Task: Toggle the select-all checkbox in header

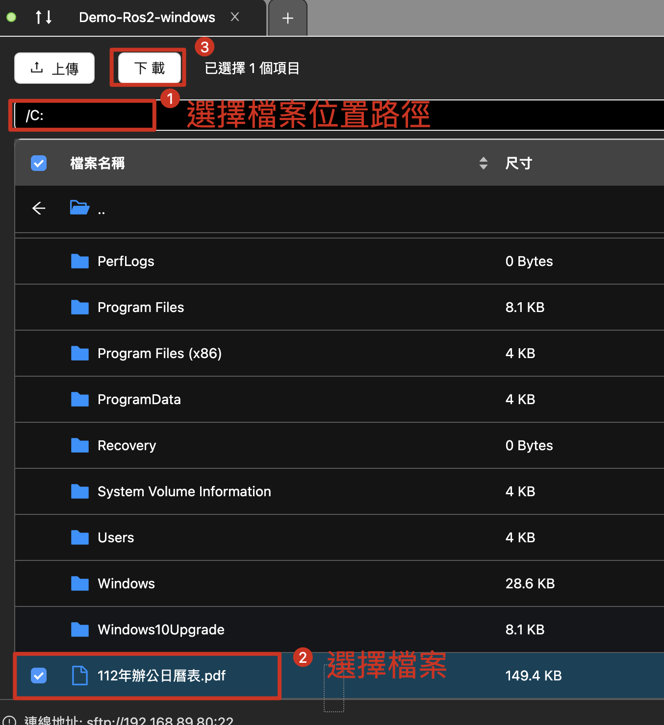Action: pyautogui.click(x=39, y=163)
